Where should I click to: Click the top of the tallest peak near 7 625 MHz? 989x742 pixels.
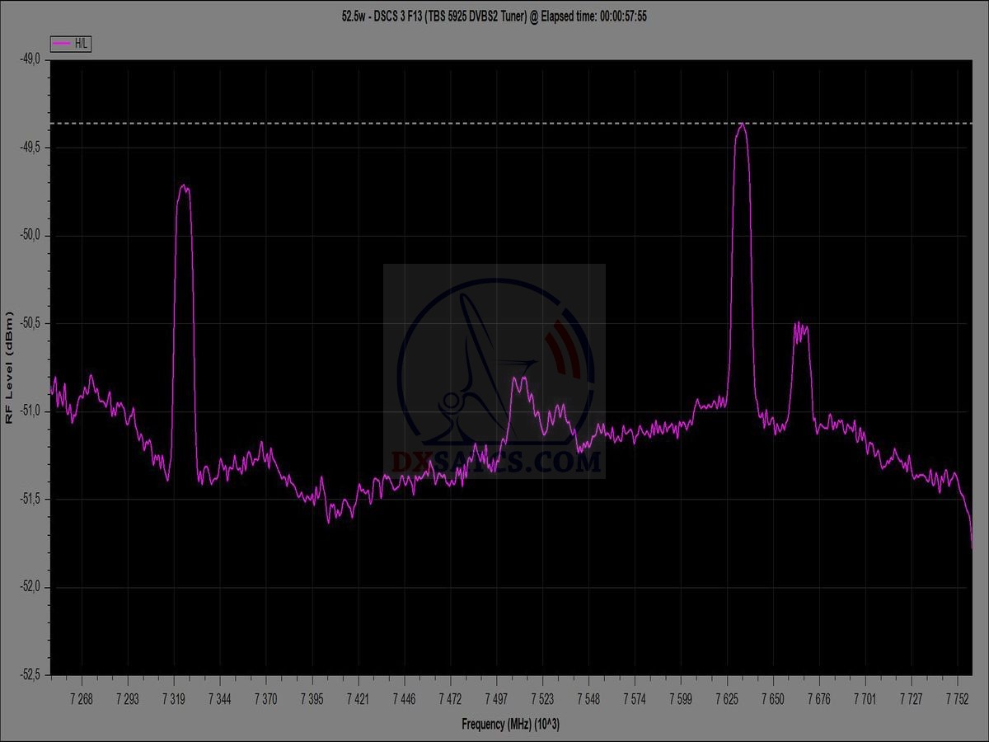(x=742, y=125)
